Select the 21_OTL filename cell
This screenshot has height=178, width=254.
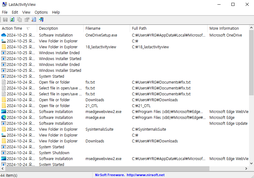pos(92,106)
